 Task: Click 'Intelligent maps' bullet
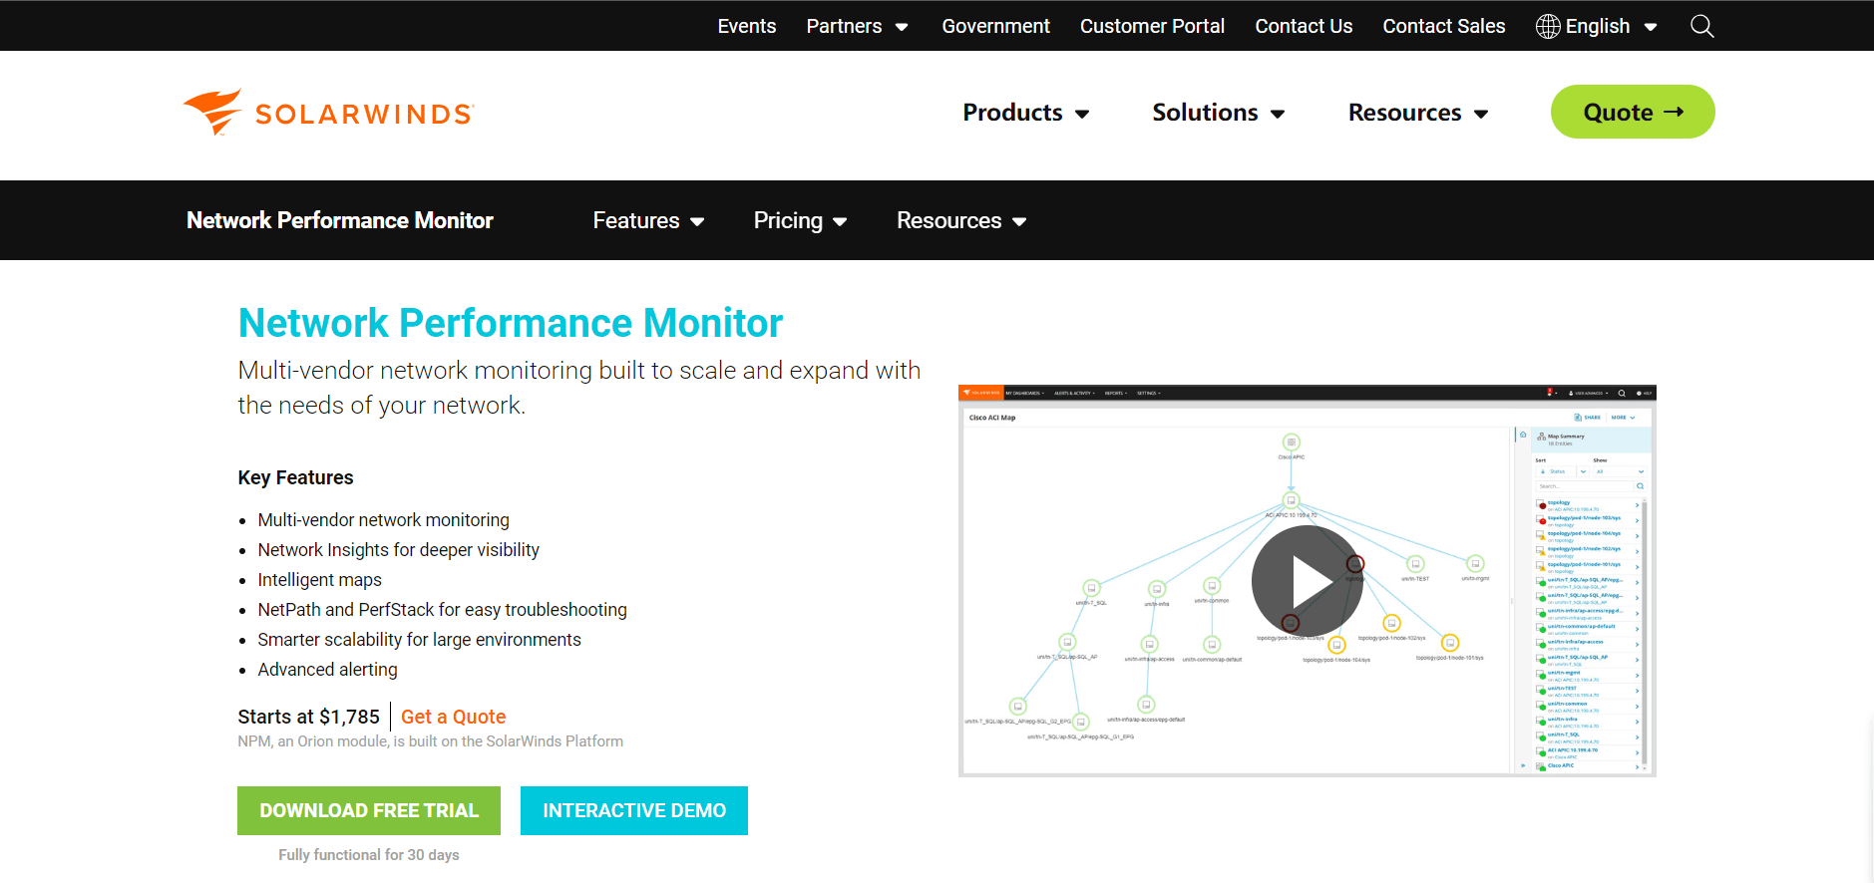click(x=319, y=580)
